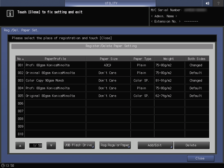Viewport: 224px width, 168px height.
Task: Select empty row number 008
Action: tap(112, 119)
